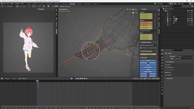Screen dimensions: 194x109
Task: Open the outliner filter funnel dropdown
Action: [x=189, y=6]
